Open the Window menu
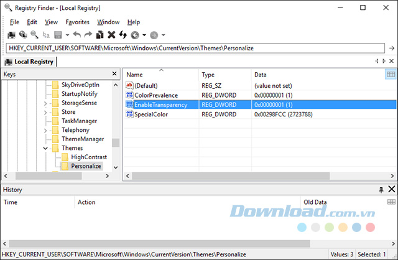Screen dimensions: 398x260 coord(108,22)
